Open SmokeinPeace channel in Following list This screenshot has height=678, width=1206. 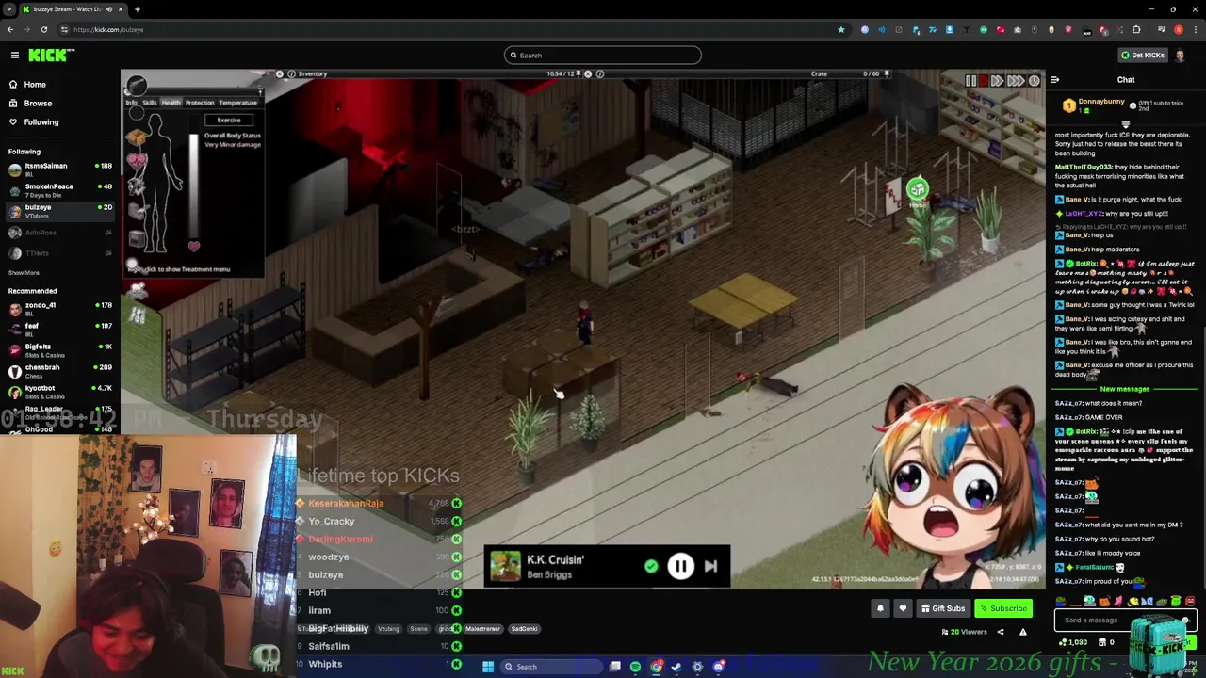pyautogui.click(x=58, y=189)
